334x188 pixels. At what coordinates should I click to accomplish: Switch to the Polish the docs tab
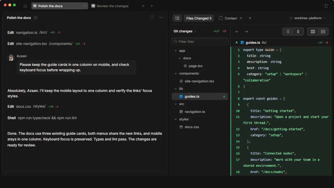(59, 6)
